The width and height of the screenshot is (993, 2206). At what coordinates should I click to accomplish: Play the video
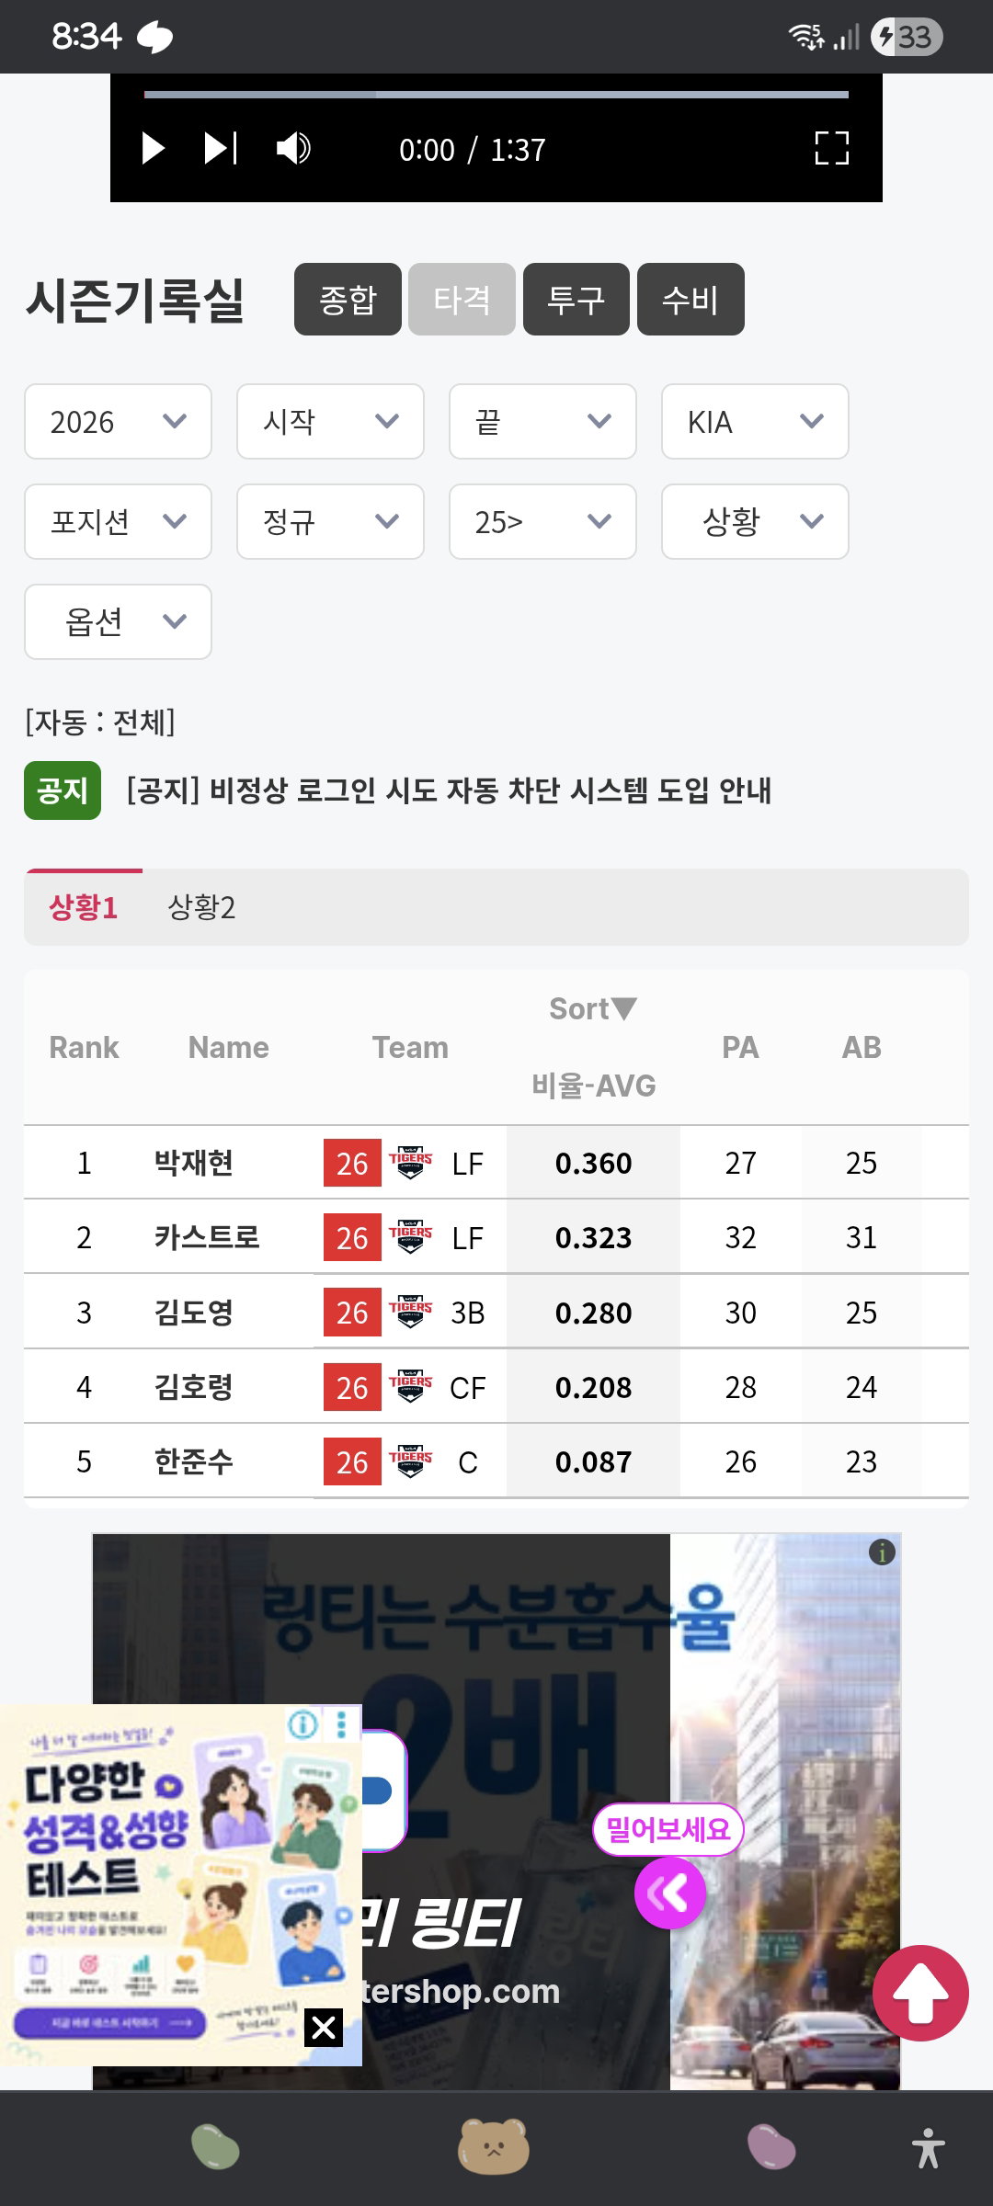(x=154, y=148)
